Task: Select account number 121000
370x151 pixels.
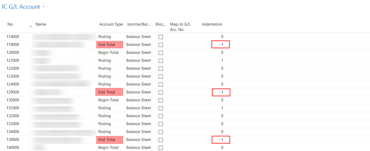Action: click(x=13, y=60)
